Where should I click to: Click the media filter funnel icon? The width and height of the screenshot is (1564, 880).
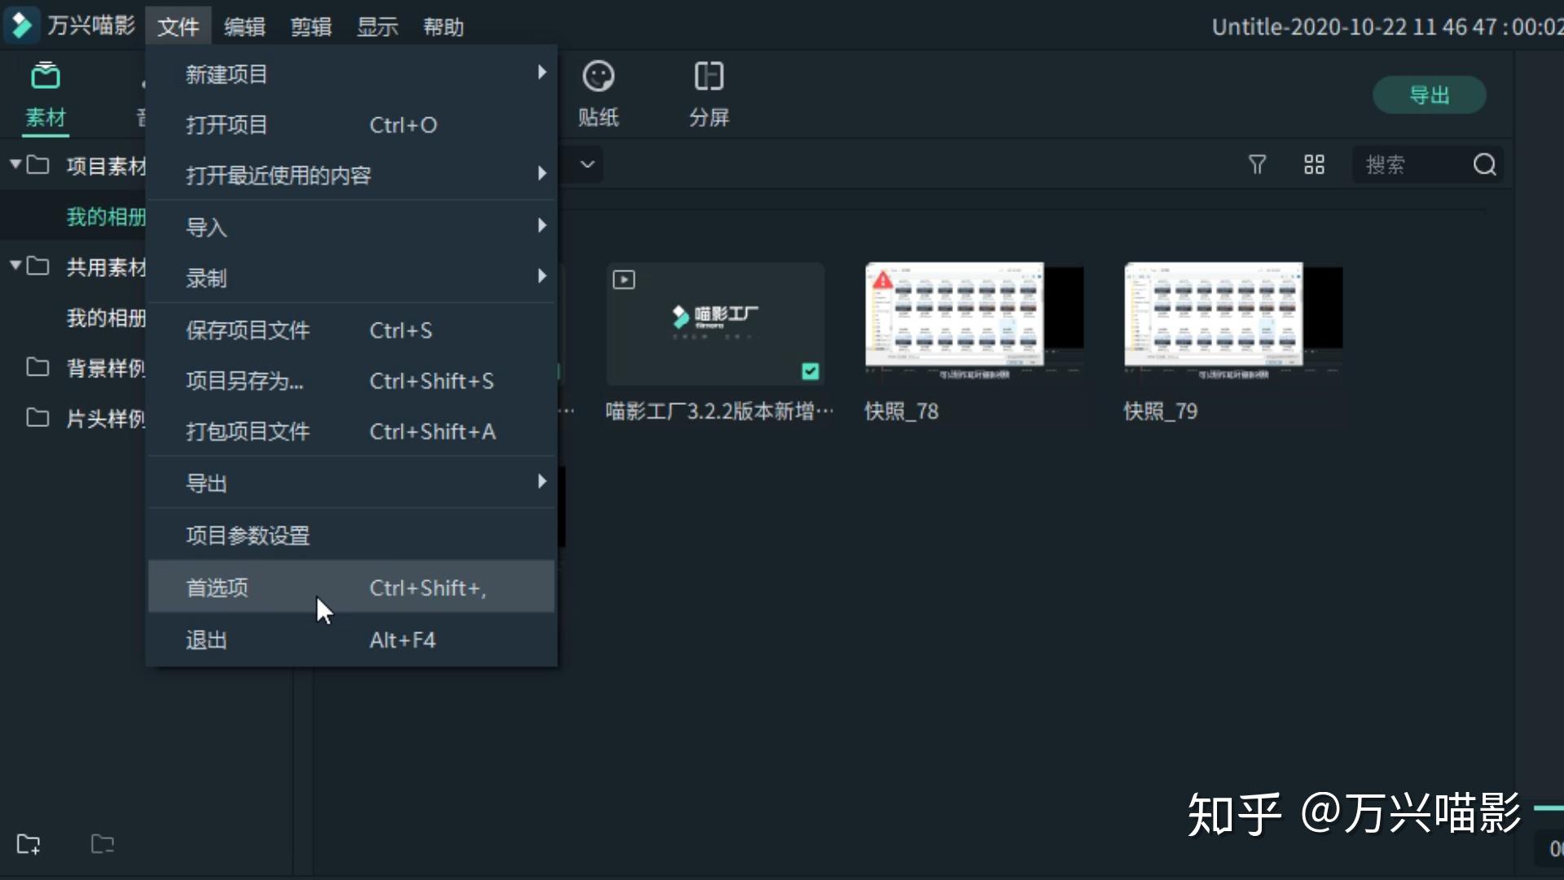coord(1257,165)
